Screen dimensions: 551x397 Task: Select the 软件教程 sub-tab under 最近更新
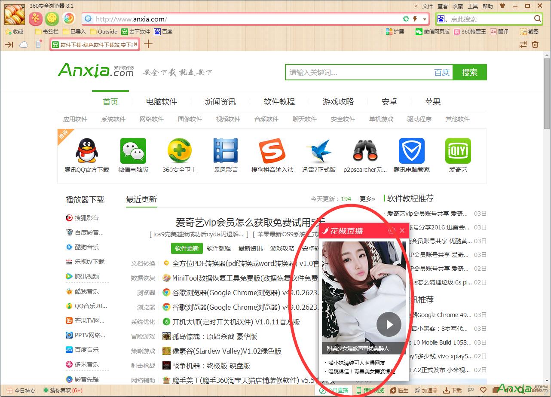click(x=219, y=248)
